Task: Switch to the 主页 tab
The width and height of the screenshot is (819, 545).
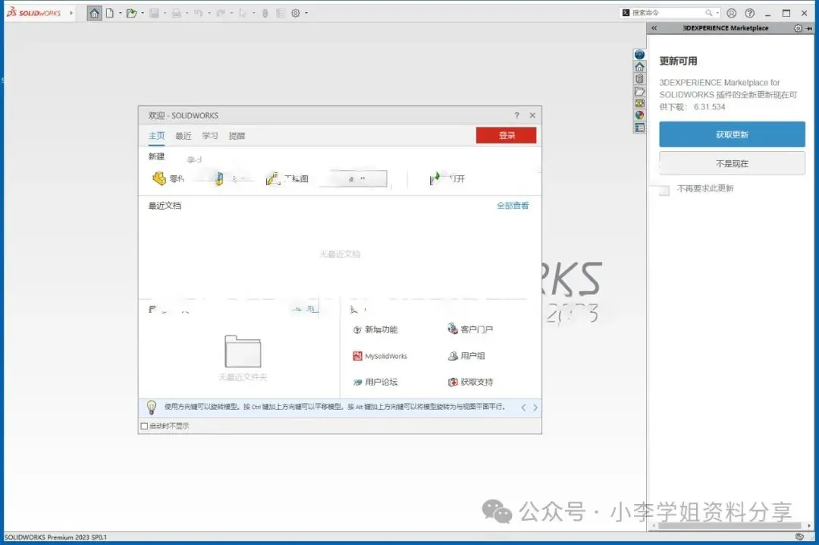Action: click(x=157, y=135)
